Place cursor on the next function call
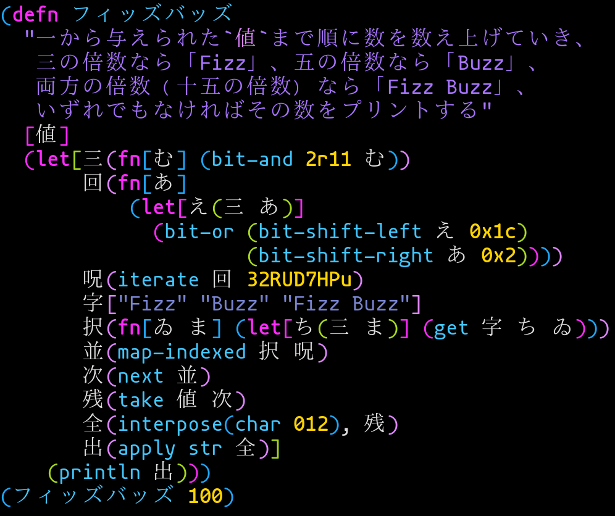Viewport: 615px width, 516px height. coord(141,377)
